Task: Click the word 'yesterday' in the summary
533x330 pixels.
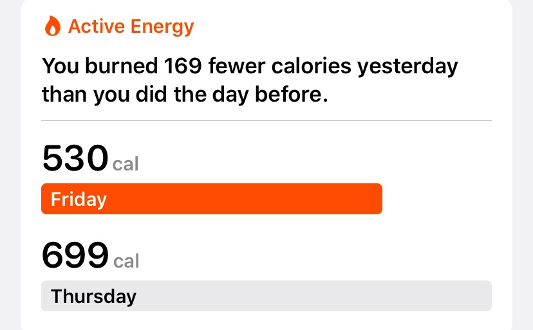Action: (407, 67)
